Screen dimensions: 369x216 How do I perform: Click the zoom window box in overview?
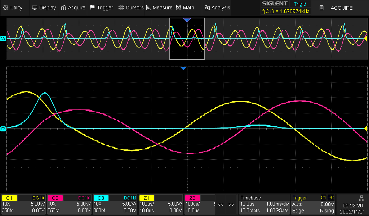pos(187,39)
